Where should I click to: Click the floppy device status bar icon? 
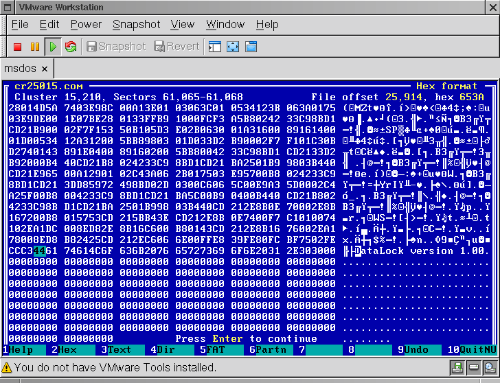click(x=457, y=368)
